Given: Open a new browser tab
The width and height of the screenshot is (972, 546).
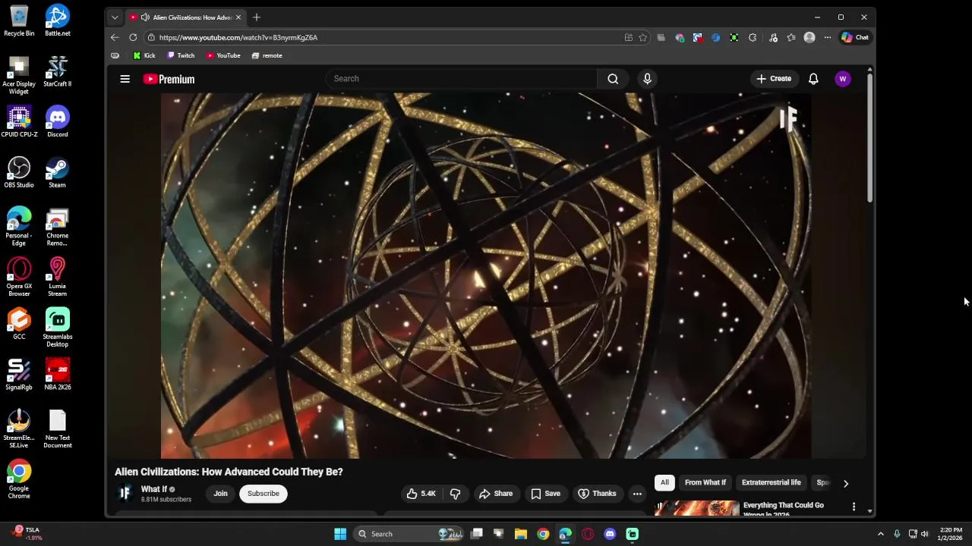Looking at the screenshot, I should (257, 17).
